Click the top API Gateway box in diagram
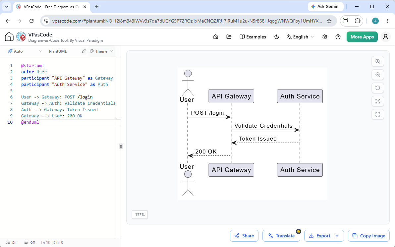Image resolution: width=395 pixels, height=247 pixels. tap(231, 96)
